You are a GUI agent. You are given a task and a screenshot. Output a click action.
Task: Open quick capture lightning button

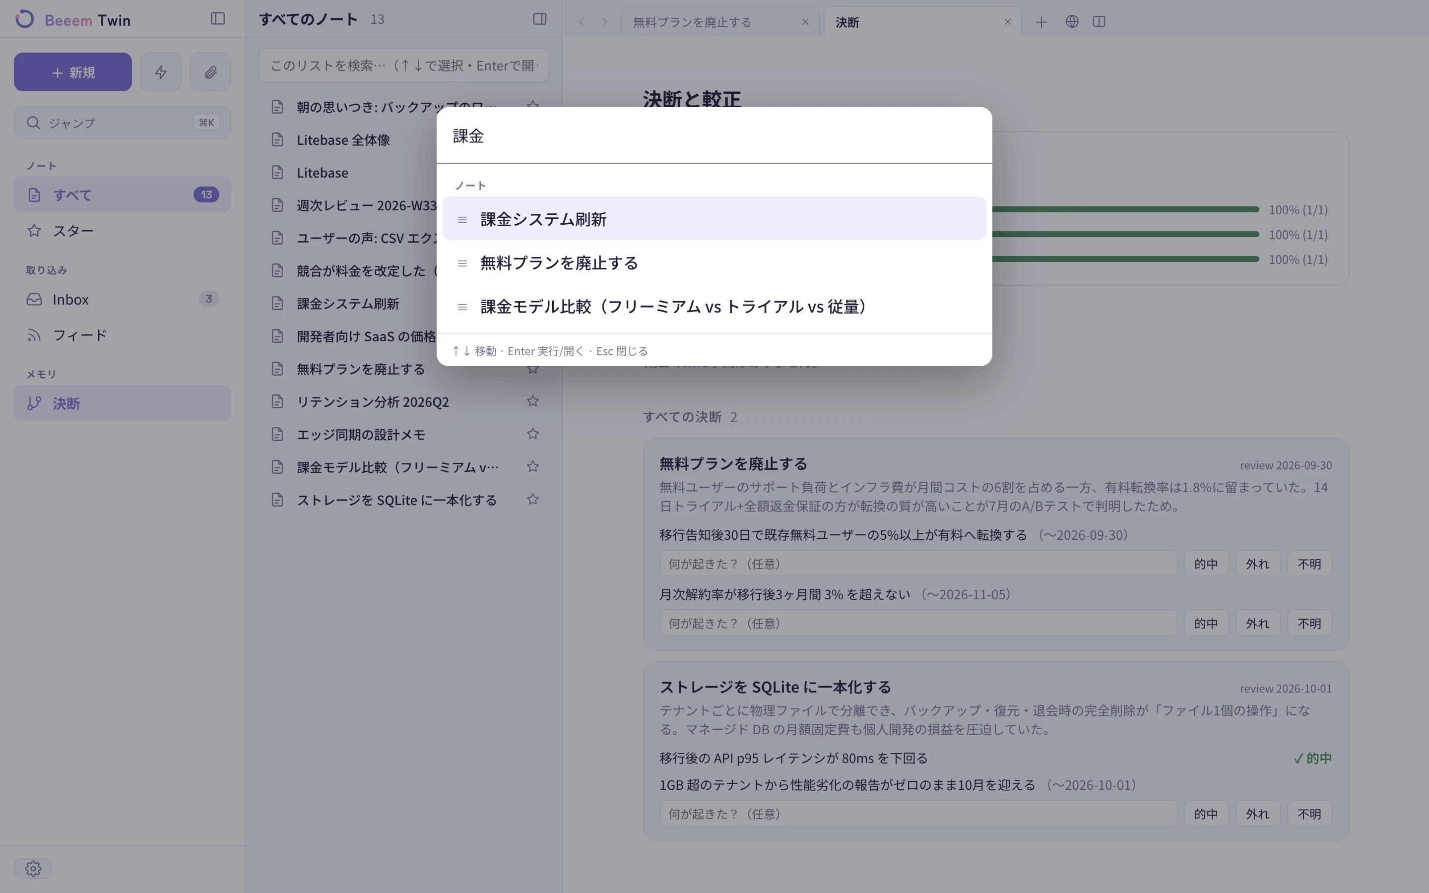(161, 72)
